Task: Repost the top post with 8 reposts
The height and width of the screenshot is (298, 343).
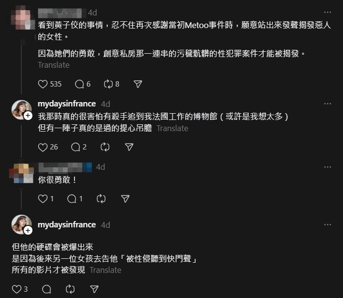Action: pos(108,84)
